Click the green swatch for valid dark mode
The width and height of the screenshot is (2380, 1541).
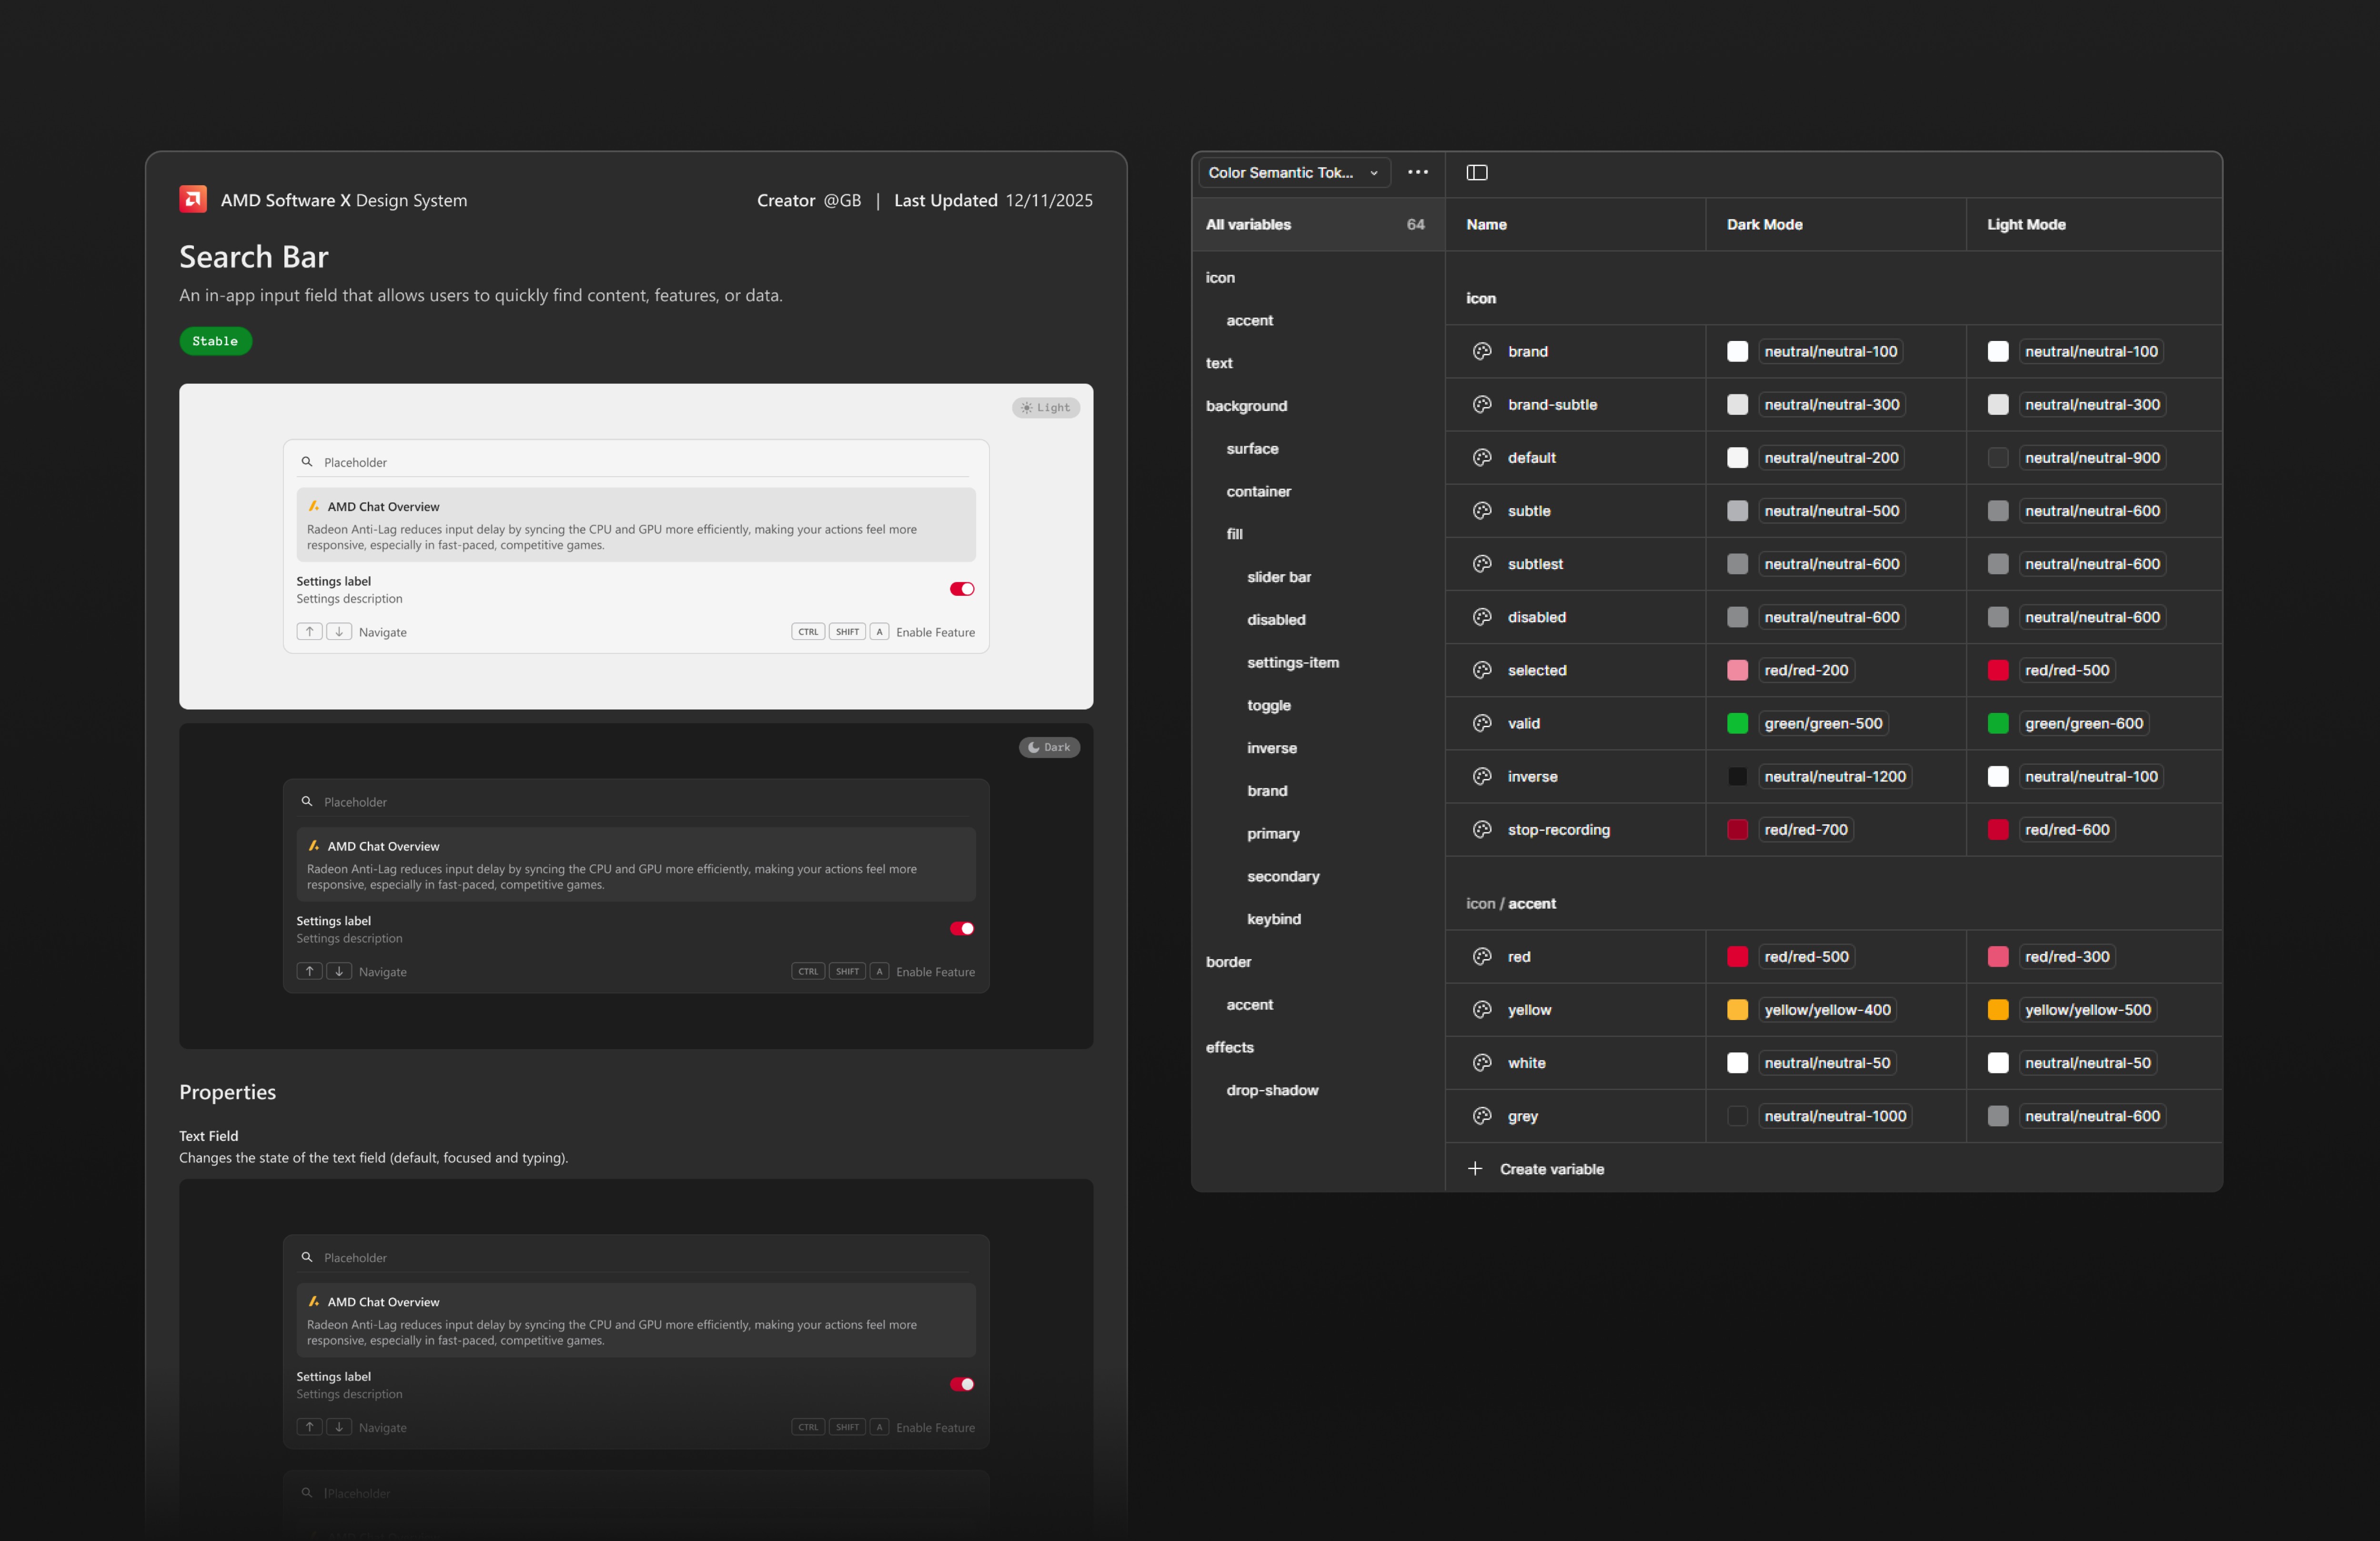click(1737, 723)
